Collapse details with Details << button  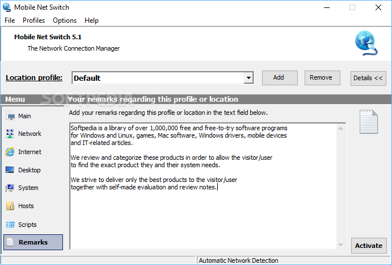click(x=368, y=78)
